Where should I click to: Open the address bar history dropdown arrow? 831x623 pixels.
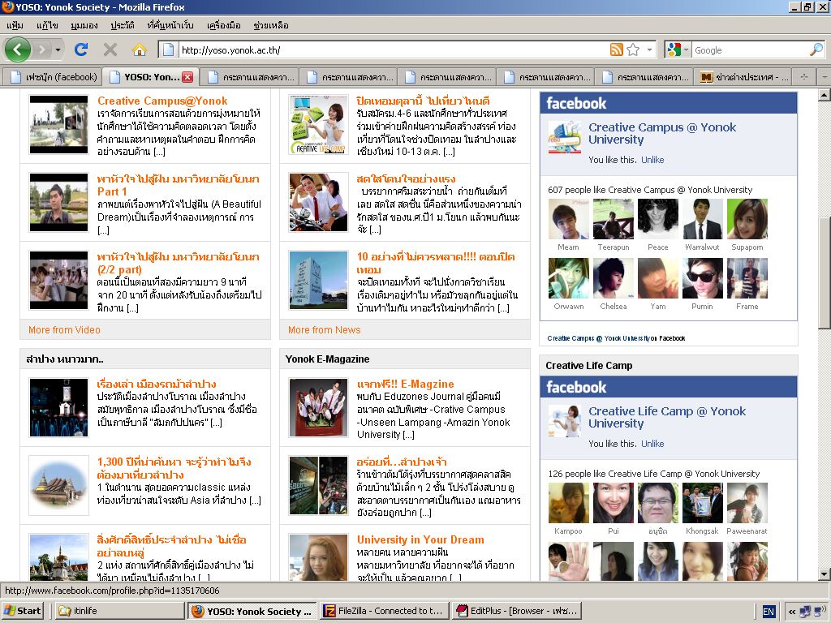pos(650,50)
